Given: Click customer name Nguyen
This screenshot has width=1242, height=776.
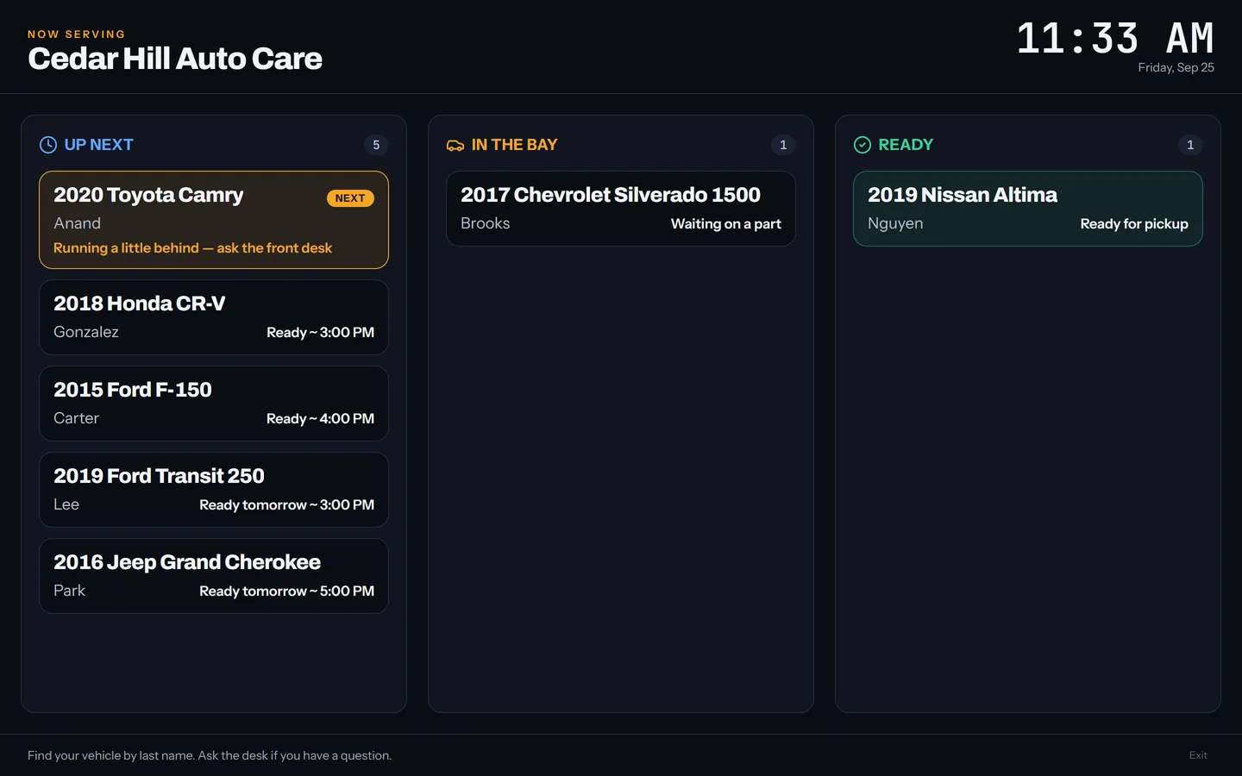Looking at the screenshot, I should (x=895, y=223).
